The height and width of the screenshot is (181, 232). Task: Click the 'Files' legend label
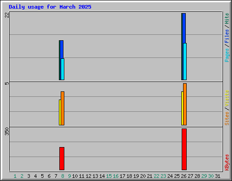227,36
